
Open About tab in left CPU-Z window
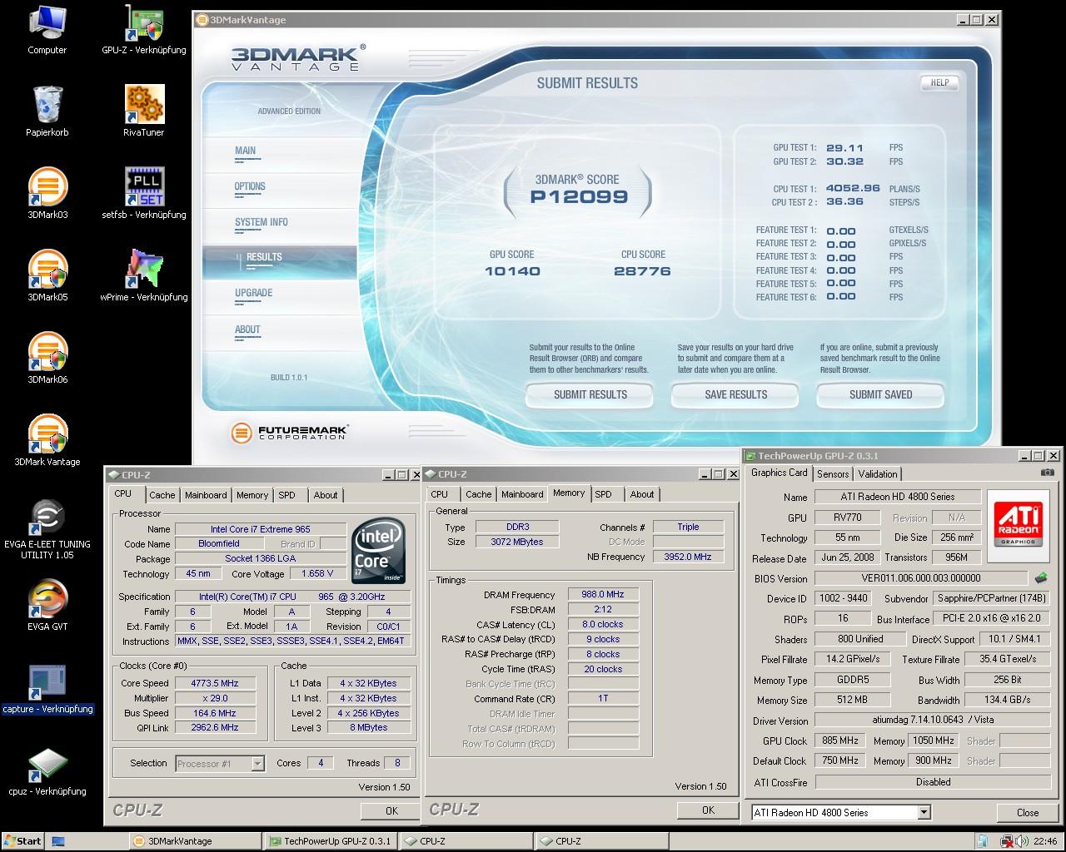pos(326,494)
